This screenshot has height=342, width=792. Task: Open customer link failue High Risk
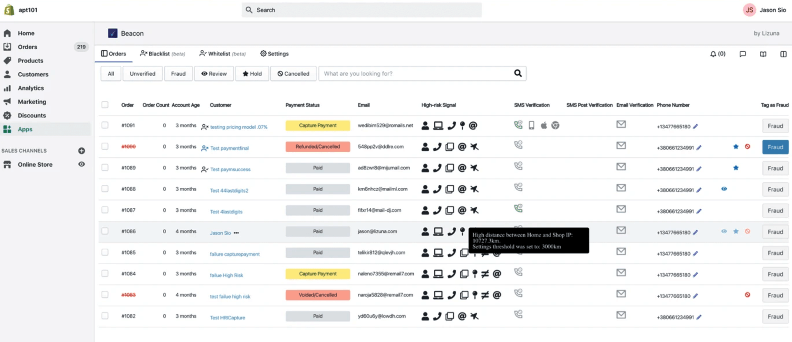[x=226, y=276]
